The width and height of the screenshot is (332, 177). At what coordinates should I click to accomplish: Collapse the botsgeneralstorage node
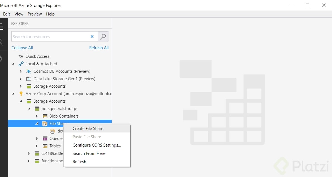pos(29,109)
